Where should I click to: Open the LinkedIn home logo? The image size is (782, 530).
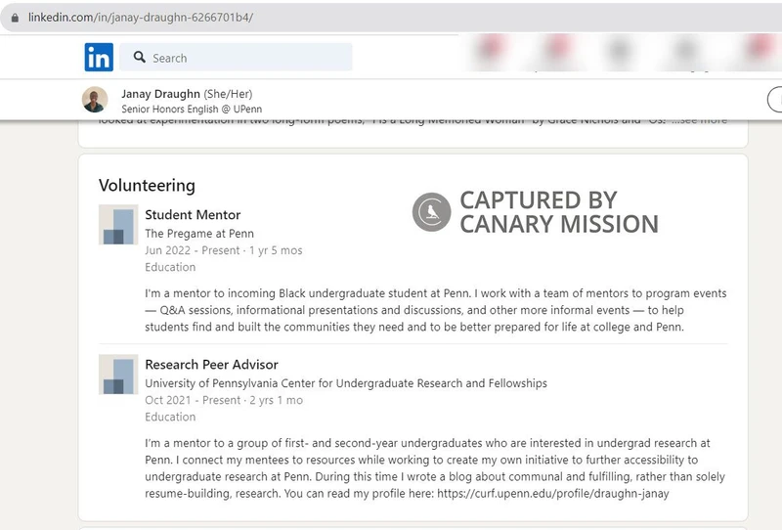coord(99,58)
